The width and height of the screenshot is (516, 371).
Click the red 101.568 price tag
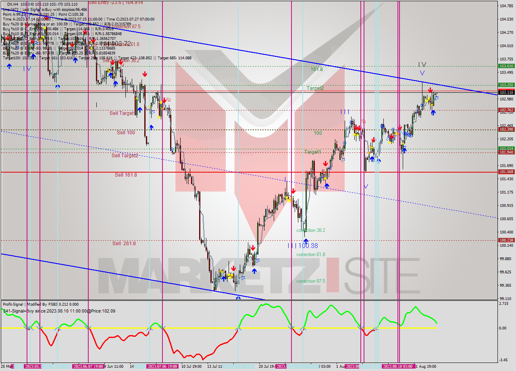tap(506, 171)
